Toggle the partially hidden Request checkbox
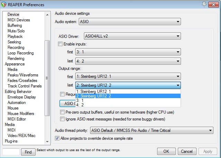The image size is (221, 158). click(62, 94)
